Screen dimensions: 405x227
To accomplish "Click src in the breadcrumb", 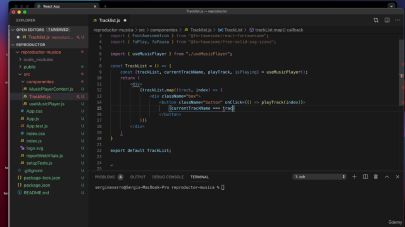I will click(x=142, y=30).
